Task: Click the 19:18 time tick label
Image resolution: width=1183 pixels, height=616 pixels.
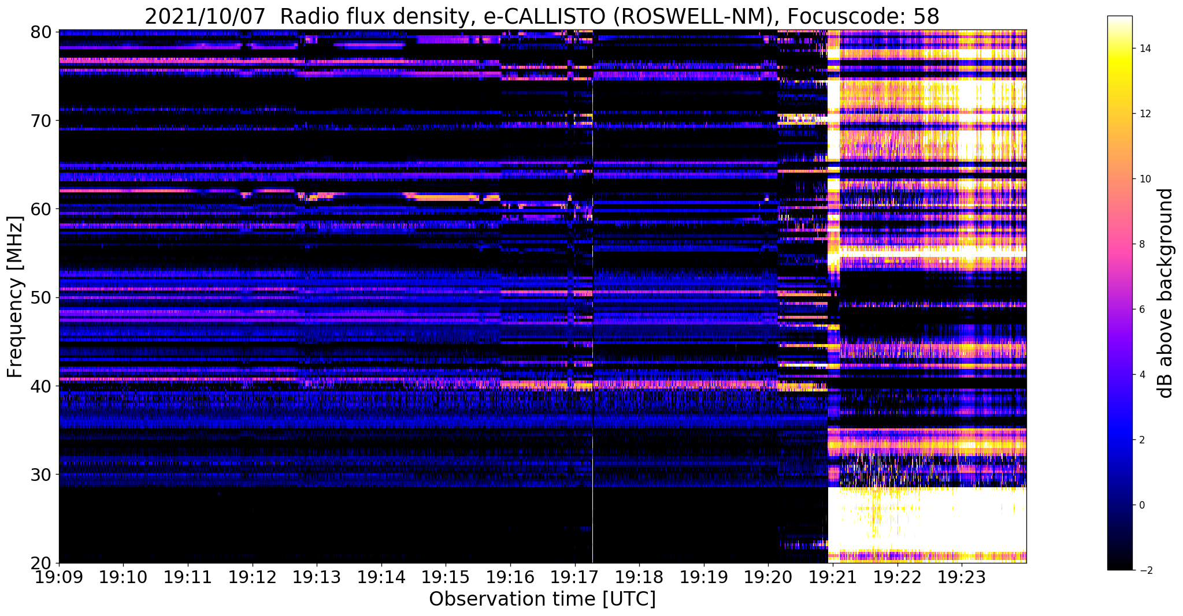Action: 639,577
